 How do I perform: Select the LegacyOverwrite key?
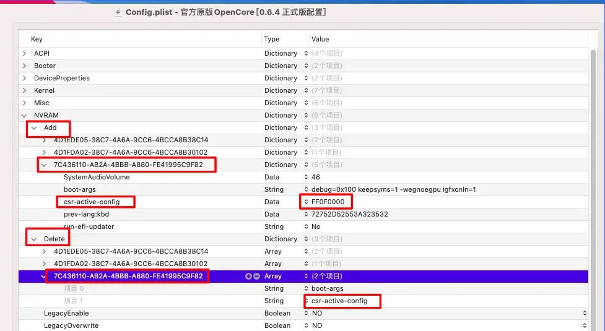tap(71, 325)
